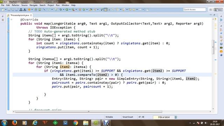The image size is (224, 126).
Task: Click the Forward navigation arrow icon
Action: click(140, 9)
